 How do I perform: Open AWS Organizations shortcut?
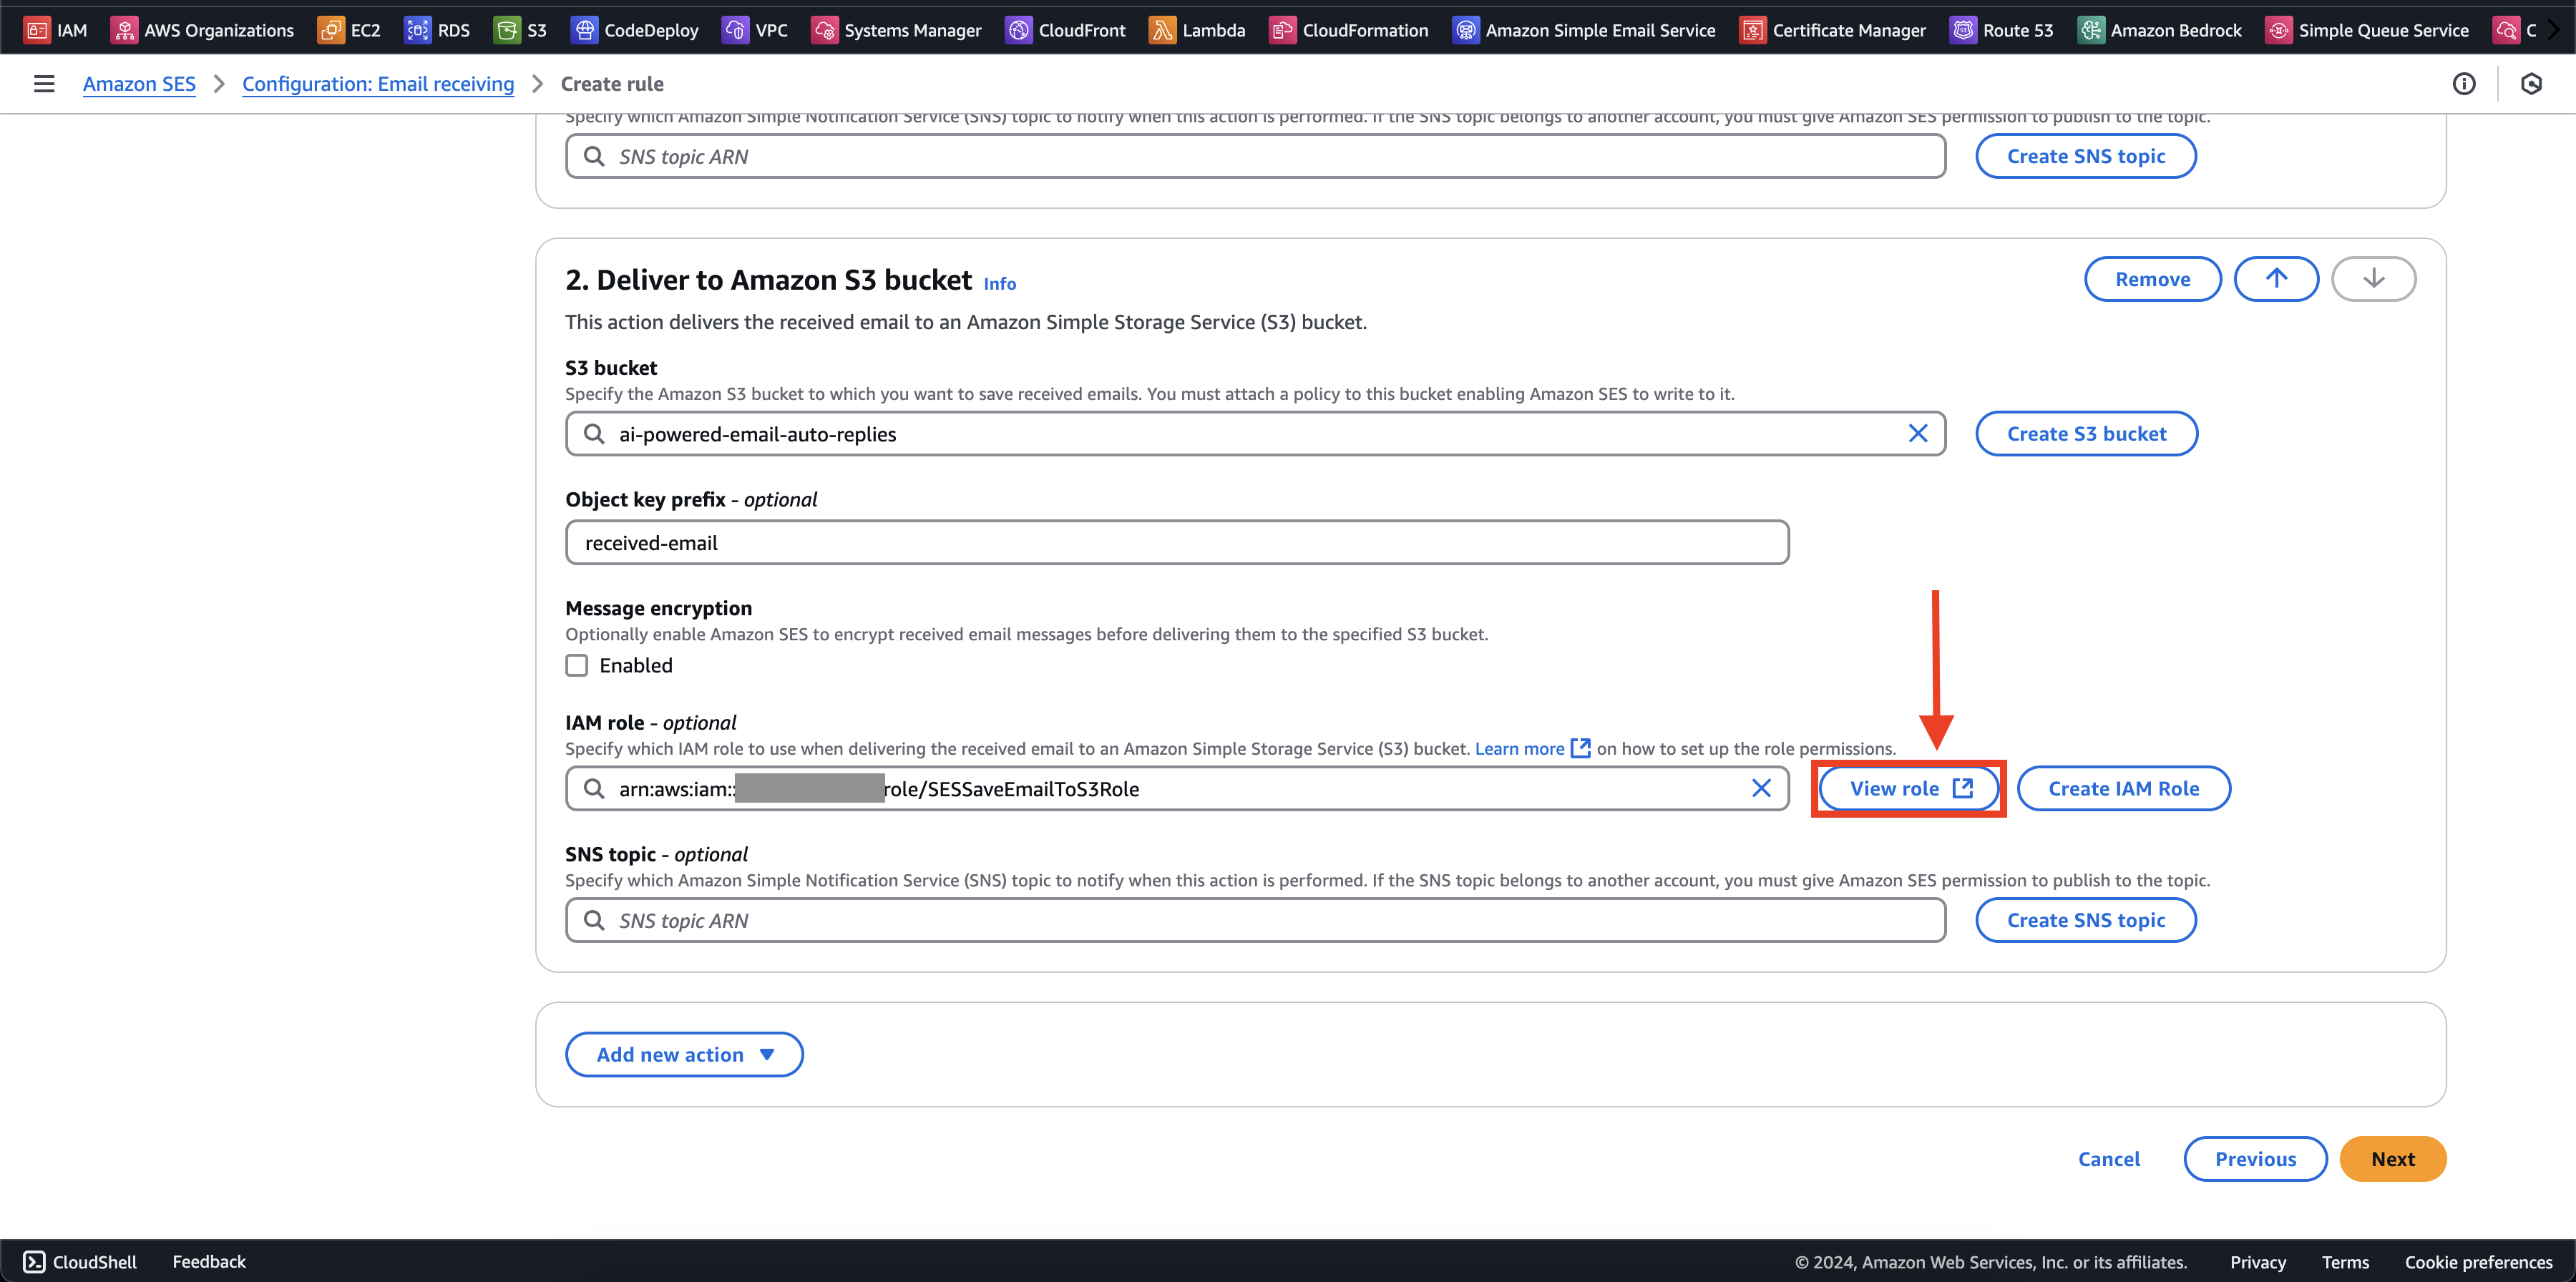[x=202, y=30]
